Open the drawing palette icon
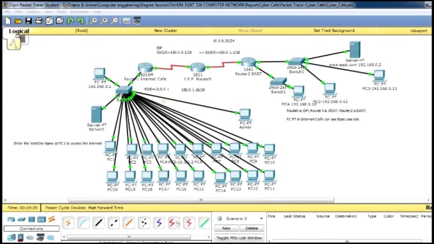Screen dimensions: 434x244 coord(126,21)
